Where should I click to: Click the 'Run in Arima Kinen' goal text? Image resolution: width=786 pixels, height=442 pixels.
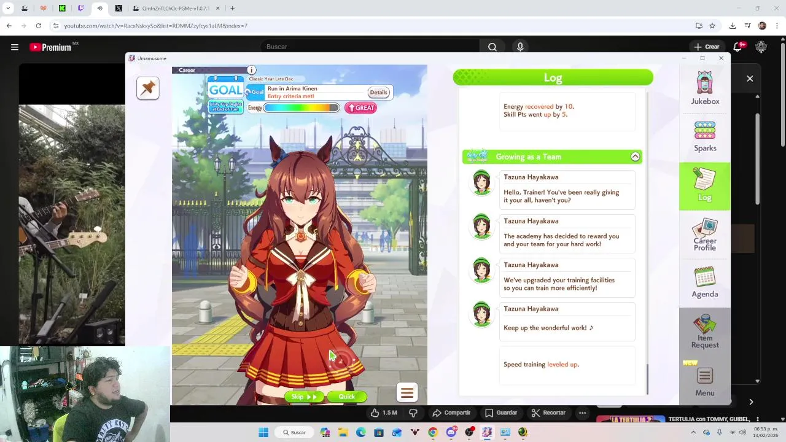click(292, 88)
